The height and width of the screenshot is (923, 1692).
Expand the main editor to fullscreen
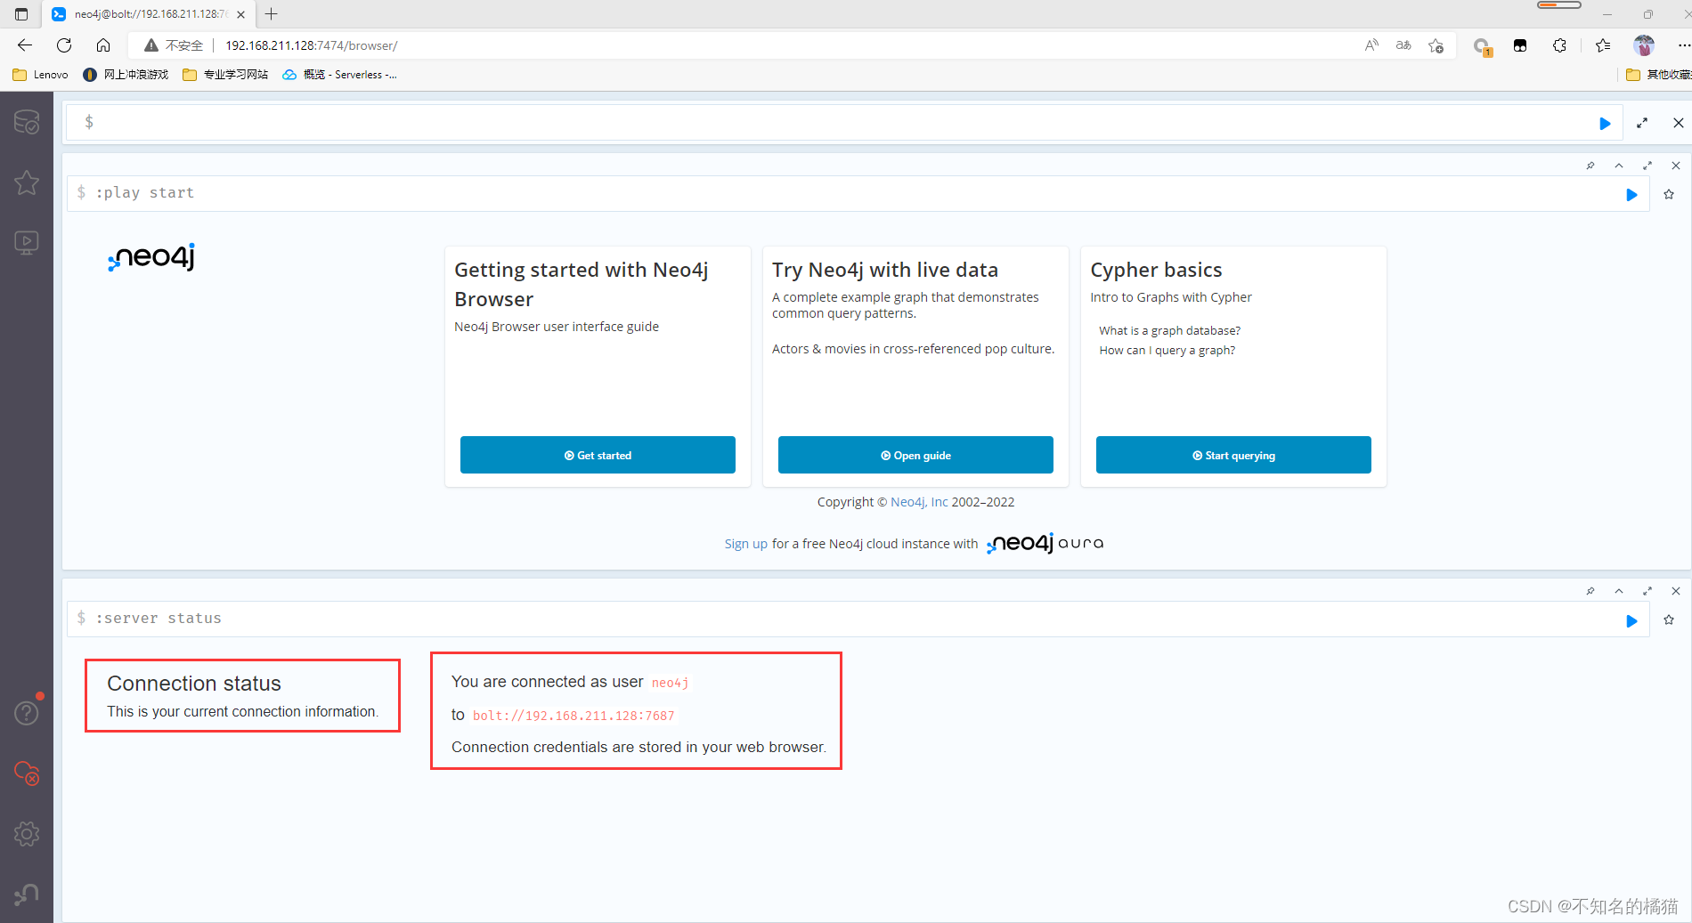point(1642,123)
